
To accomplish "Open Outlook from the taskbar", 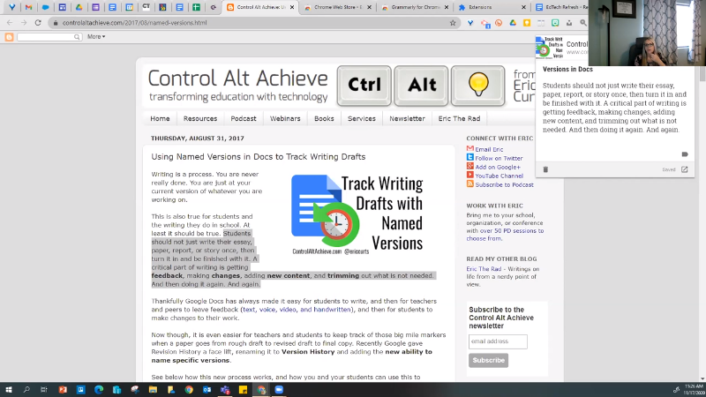I will [207, 390].
